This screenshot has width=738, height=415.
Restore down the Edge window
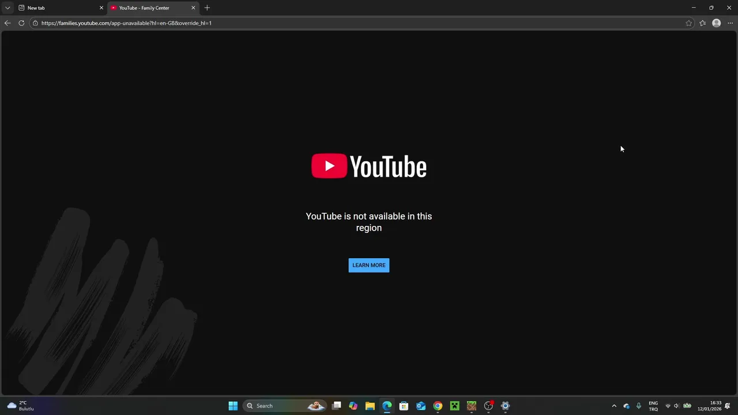click(711, 7)
